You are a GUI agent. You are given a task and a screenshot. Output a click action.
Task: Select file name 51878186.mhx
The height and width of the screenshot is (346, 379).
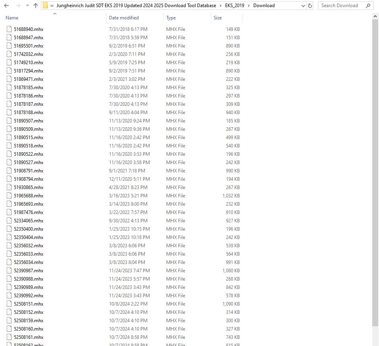pyautogui.click(x=29, y=96)
